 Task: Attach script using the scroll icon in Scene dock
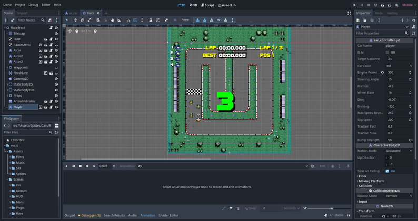point(50,20)
